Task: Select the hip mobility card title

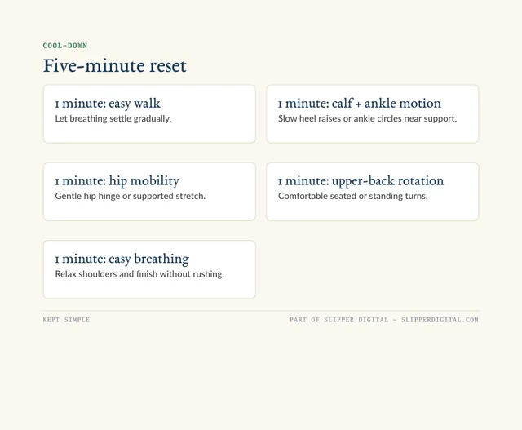Action: (117, 181)
